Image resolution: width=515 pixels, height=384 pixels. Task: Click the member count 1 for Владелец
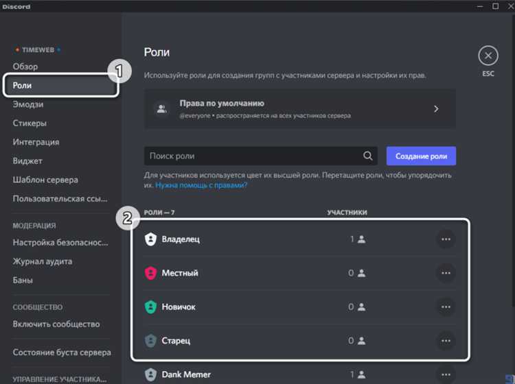[x=352, y=239]
